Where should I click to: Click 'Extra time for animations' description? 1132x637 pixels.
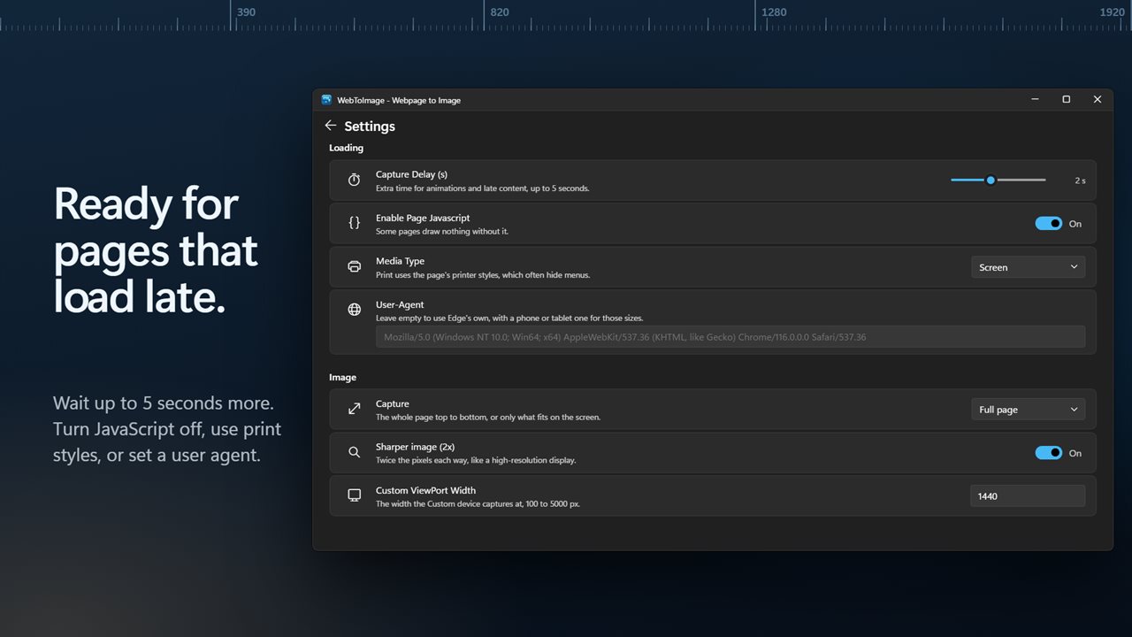pos(482,188)
